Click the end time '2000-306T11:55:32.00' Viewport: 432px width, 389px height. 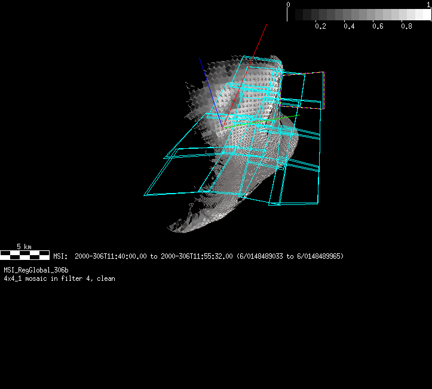point(197,256)
